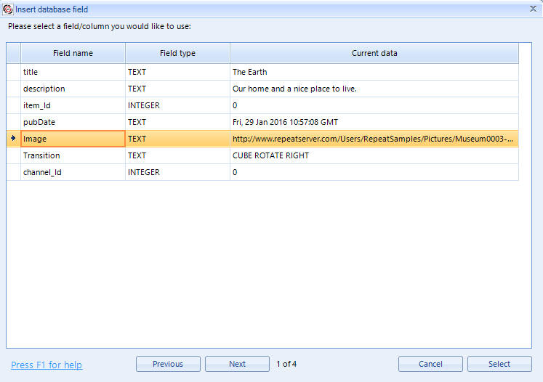Click the TEXT type cell for Image

point(177,139)
